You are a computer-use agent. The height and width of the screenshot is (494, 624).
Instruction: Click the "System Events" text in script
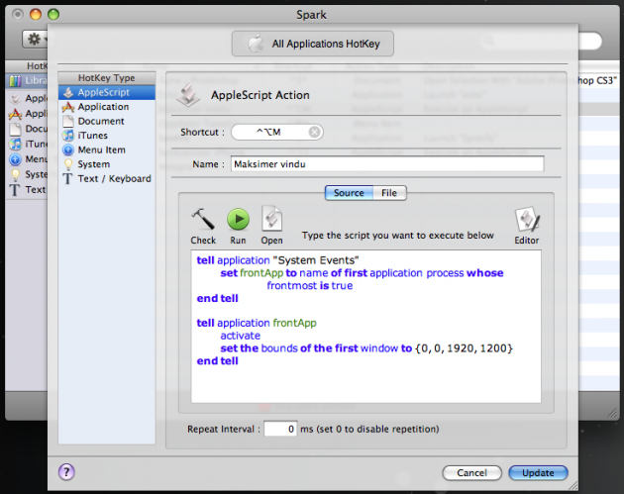(316, 260)
